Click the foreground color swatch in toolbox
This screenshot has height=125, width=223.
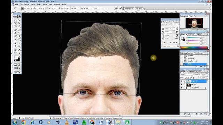click(16, 57)
